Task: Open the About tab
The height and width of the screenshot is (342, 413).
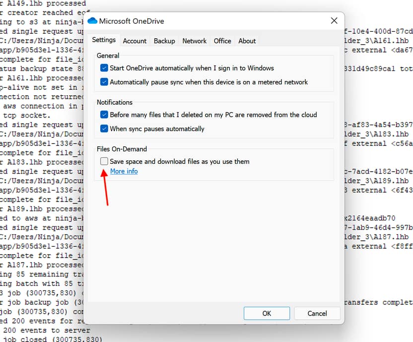Action: coord(247,41)
